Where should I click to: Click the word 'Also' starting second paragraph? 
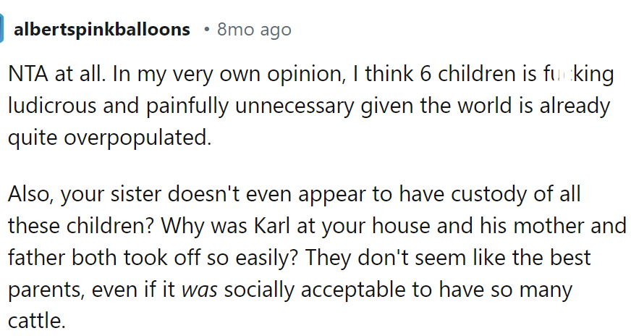(x=30, y=194)
